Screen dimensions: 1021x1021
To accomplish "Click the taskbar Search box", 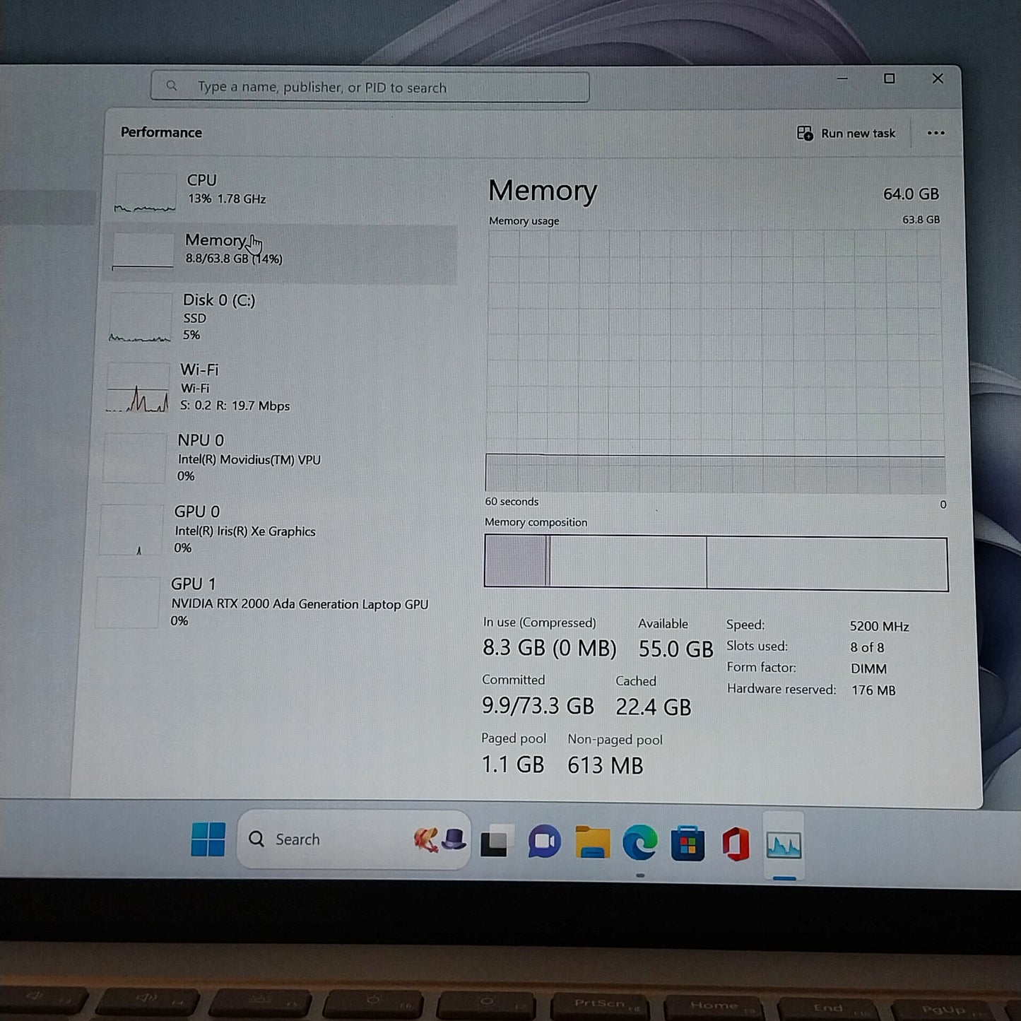I will [353, 839].
